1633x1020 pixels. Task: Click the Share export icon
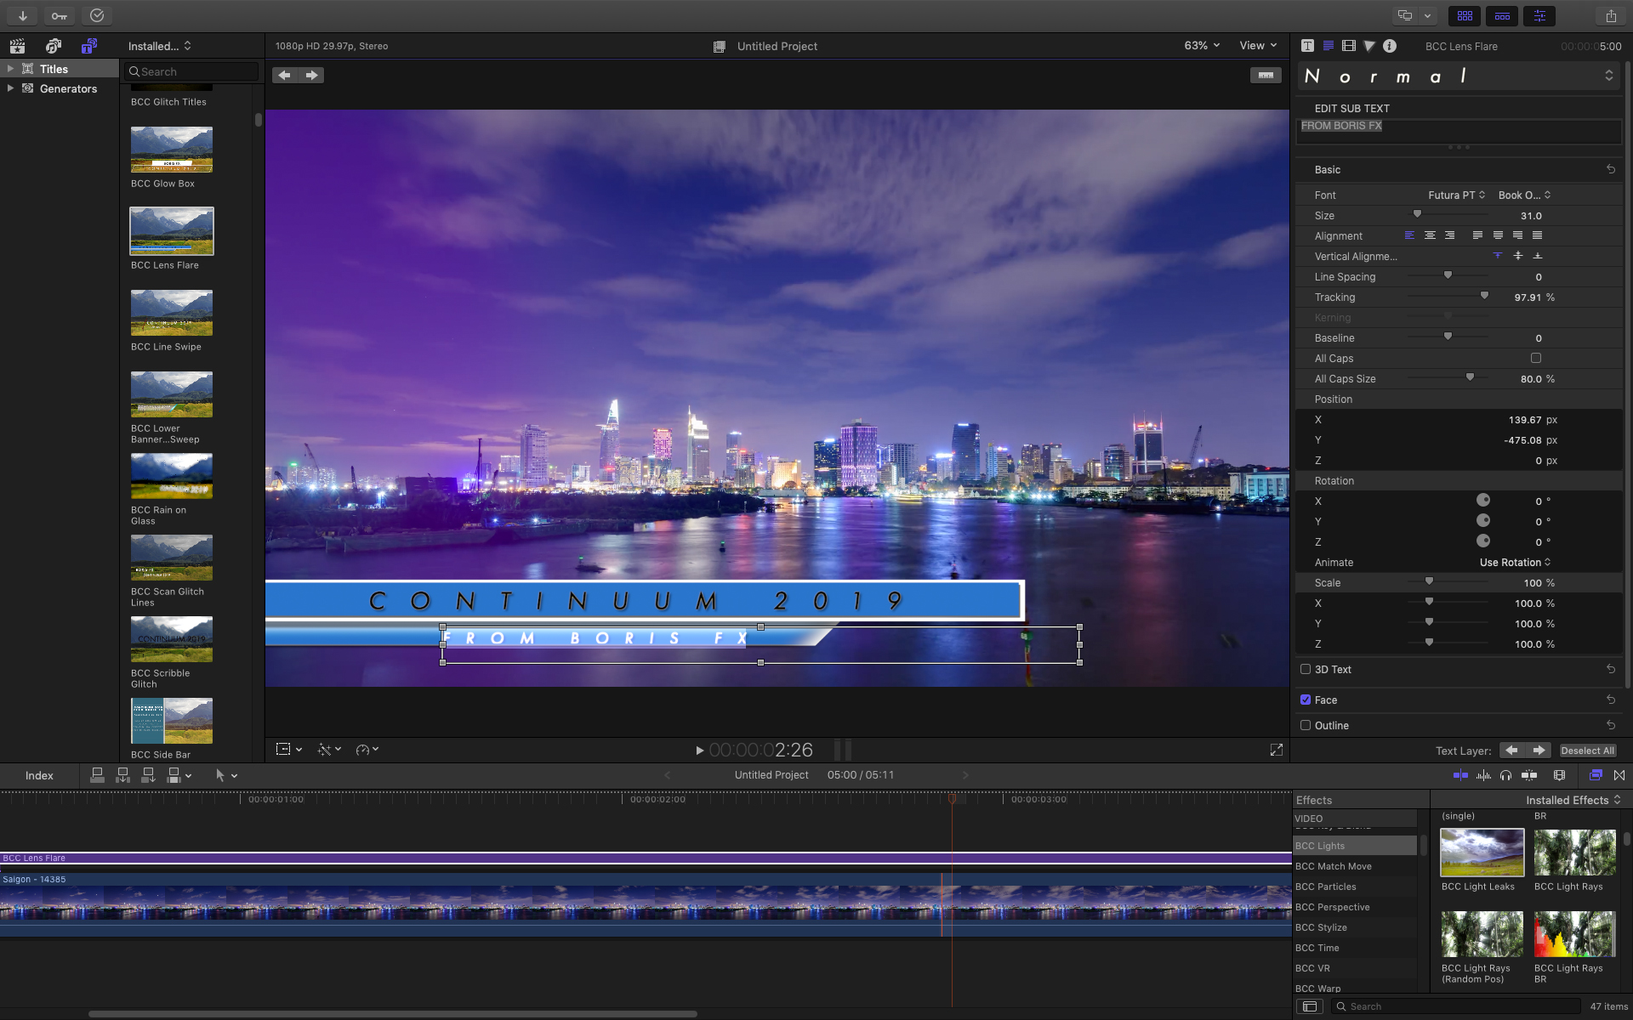click(x=1611, y=15)
